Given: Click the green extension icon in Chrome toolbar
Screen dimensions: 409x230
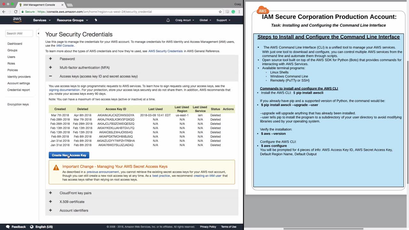Looking at the screenshot, I should (233, 12).
